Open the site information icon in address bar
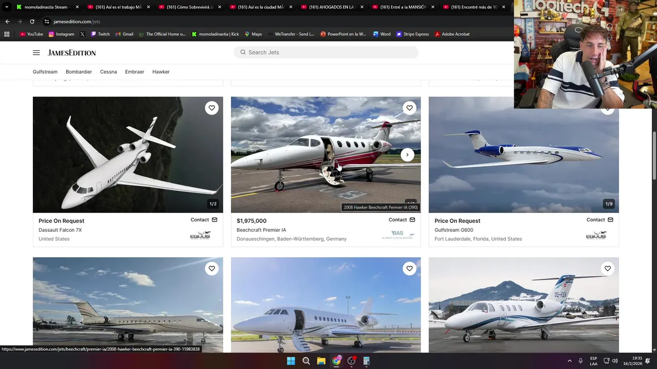This screenshot has width=657, height=369. 47,22
